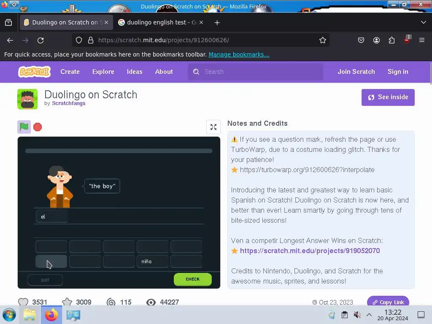This screenshot has width=432, height=324.
Task: Open Scratchfangs author profile link
Action: pyautogui.click(x=69, y=103)
